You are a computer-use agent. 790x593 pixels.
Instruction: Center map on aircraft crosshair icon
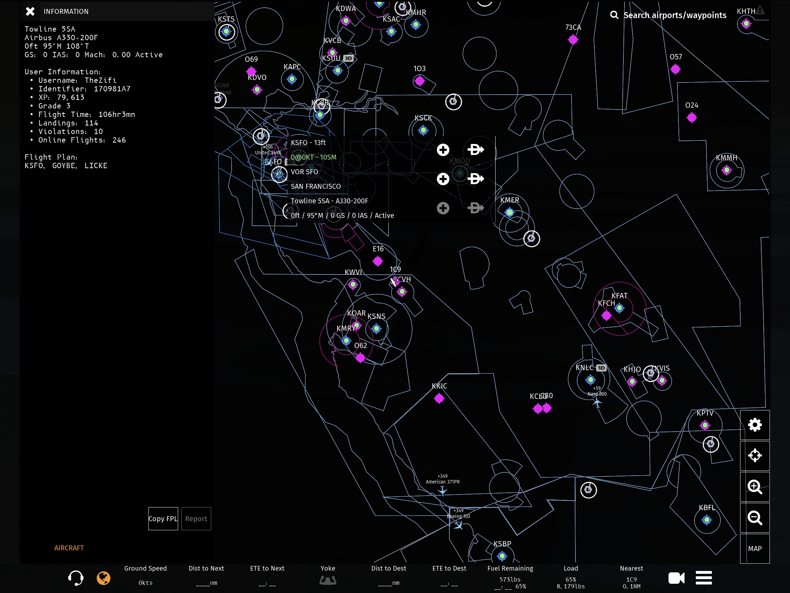coord(754,456)
